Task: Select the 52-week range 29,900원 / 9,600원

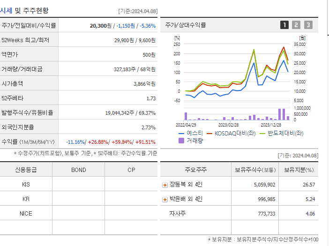Action: click(135, 40)
